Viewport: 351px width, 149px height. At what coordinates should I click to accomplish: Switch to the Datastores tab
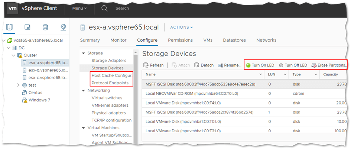[234, 40]
